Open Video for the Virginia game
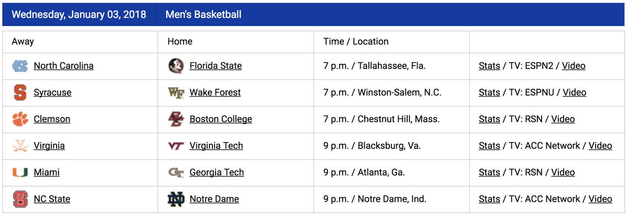This screenshot has width=628, height=216. coord(600,146)
